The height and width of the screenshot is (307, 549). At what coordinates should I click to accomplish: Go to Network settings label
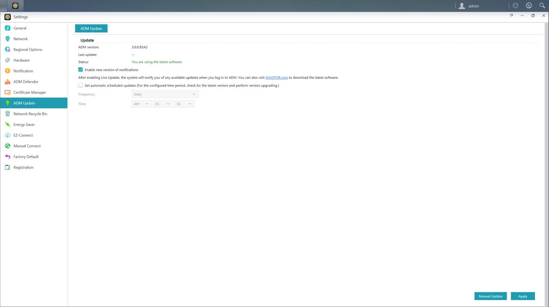click(x=21, y=39)
